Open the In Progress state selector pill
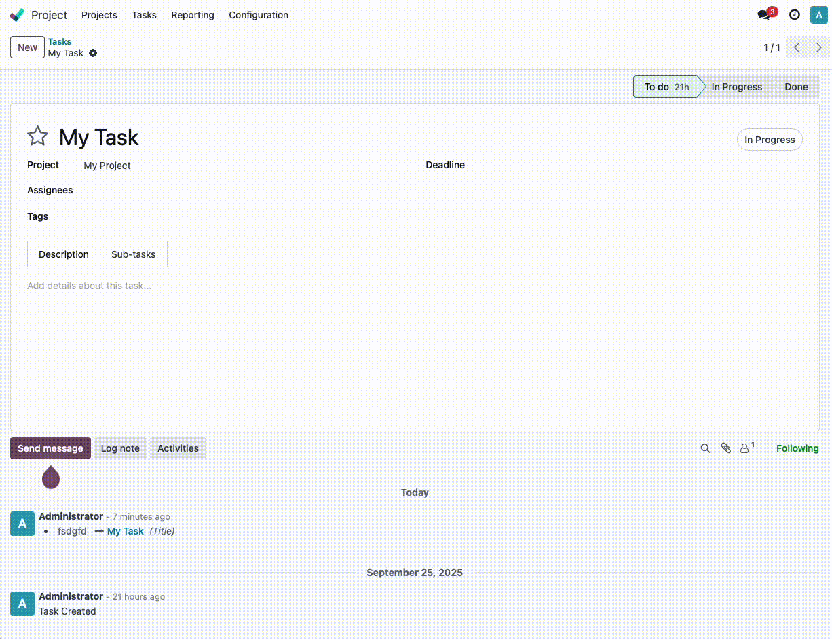 pyautogui.click(x=770, y=140)
